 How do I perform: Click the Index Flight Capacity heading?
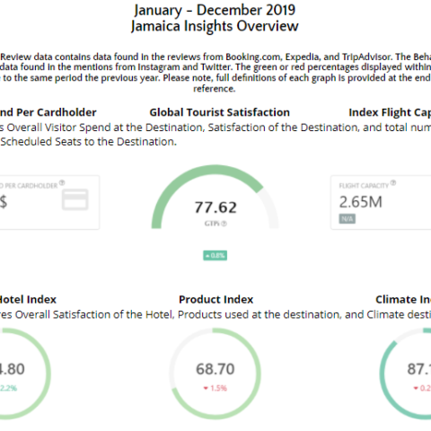390,112
